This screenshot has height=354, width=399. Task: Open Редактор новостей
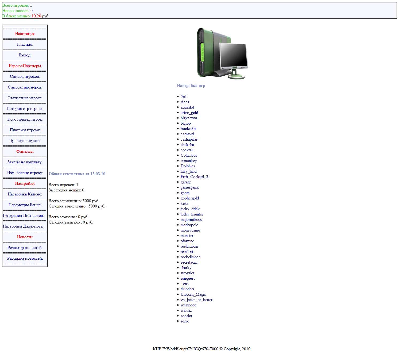(25, 248)
